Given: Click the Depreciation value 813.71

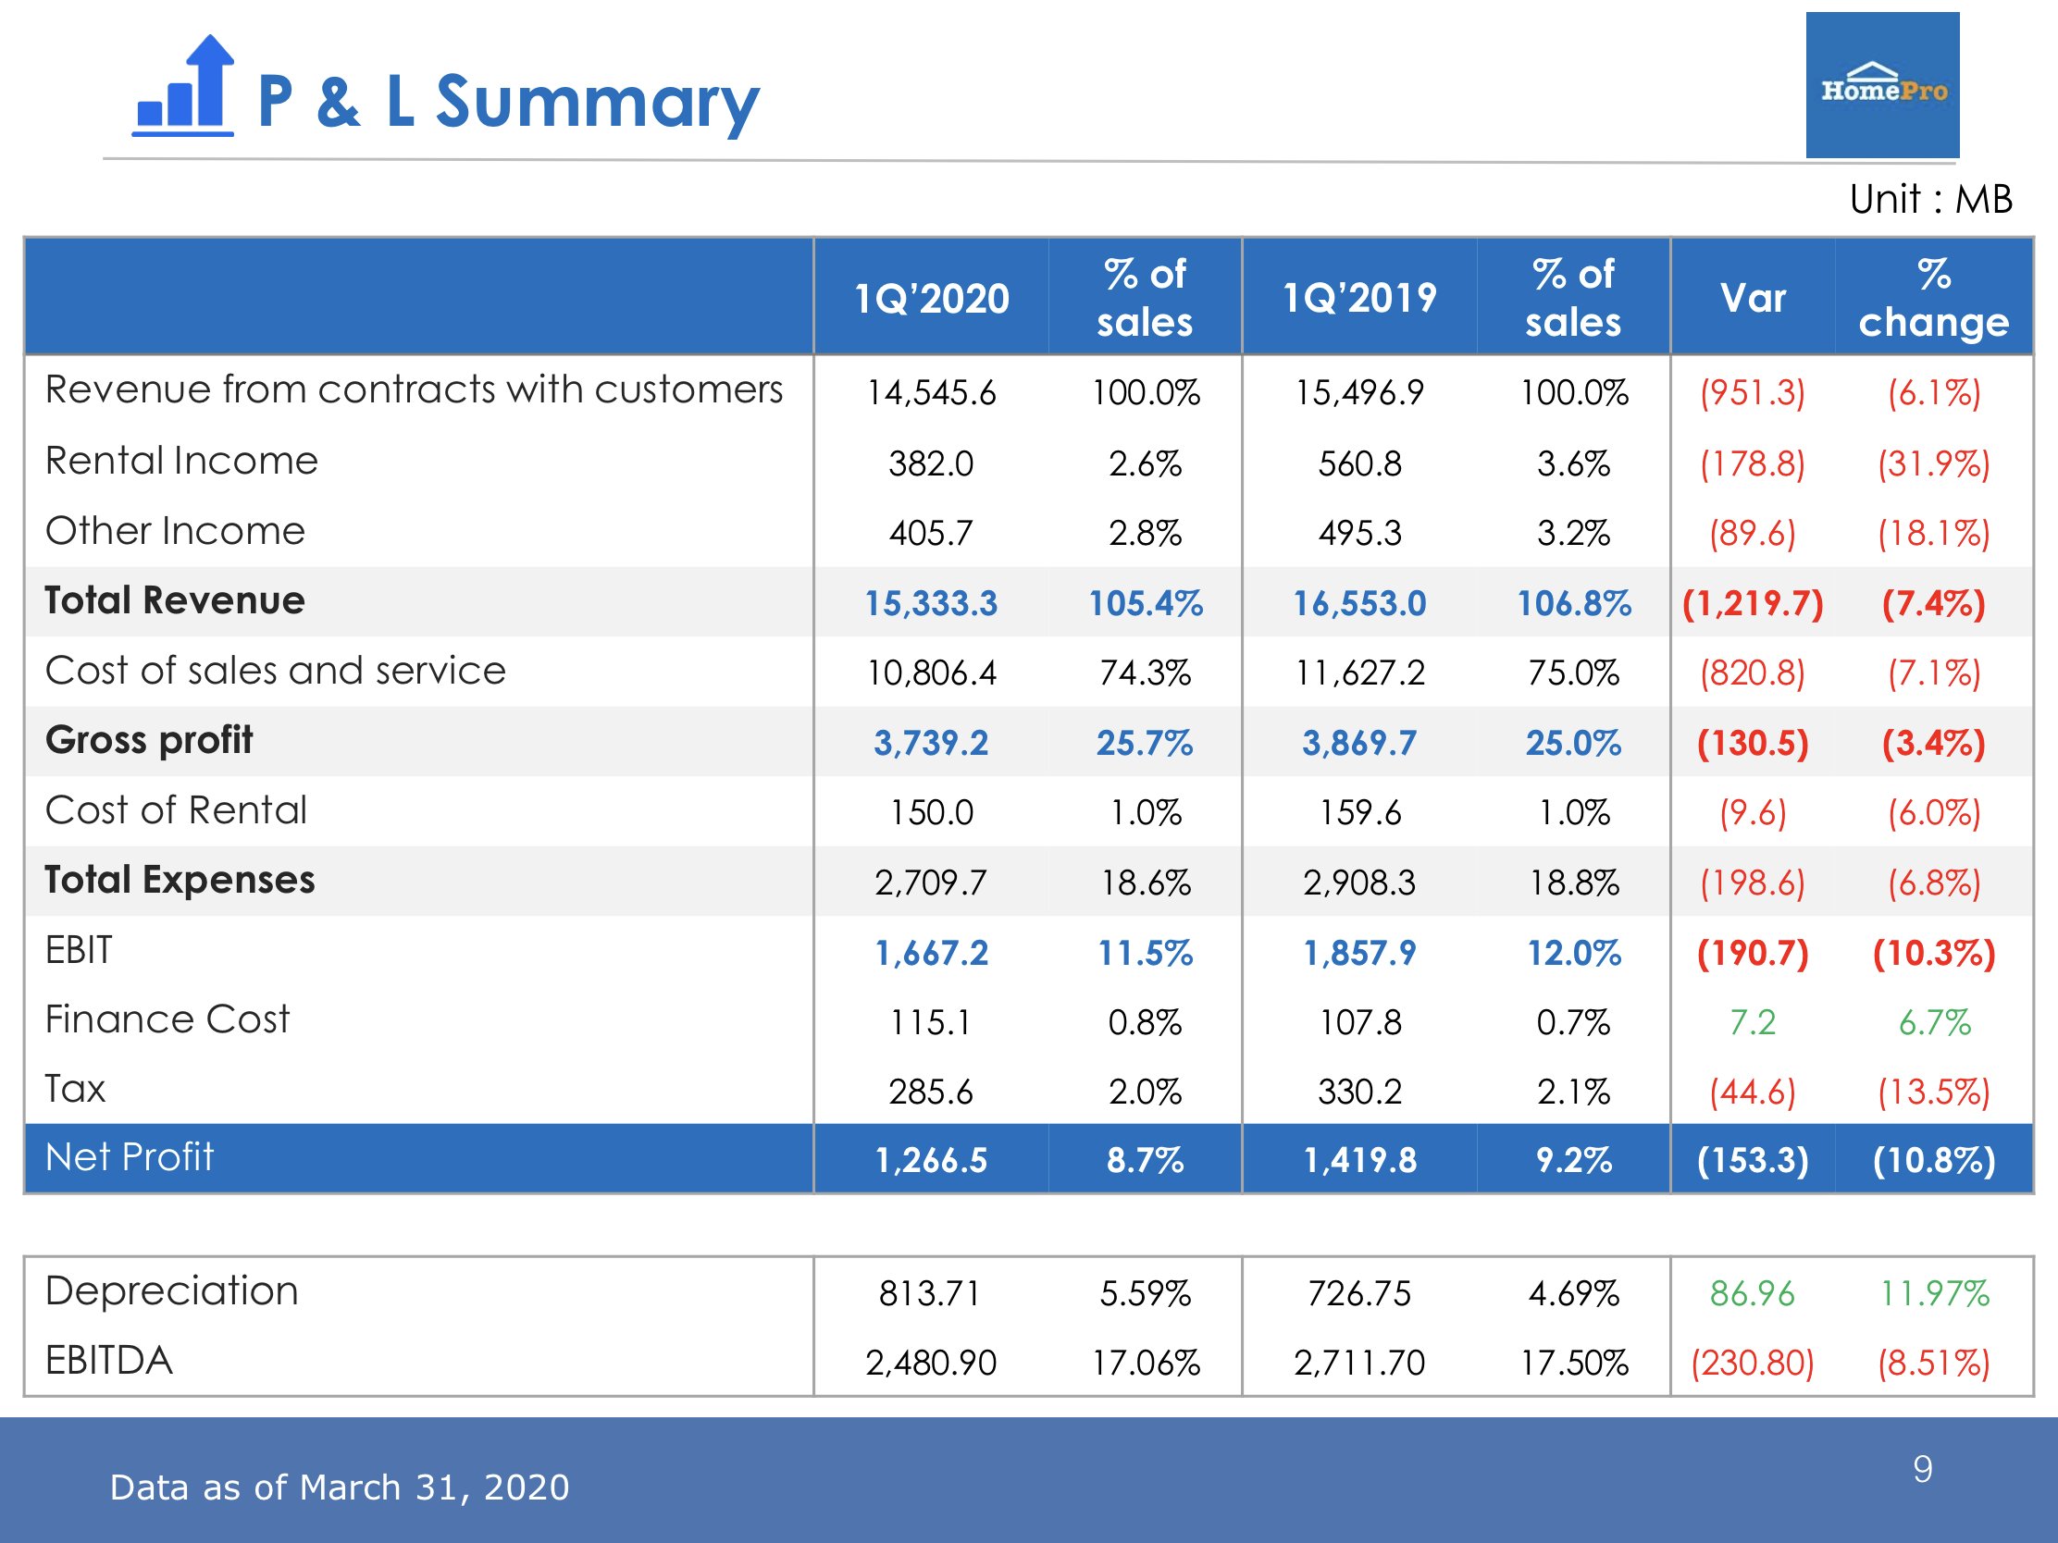Looking at the screenshot, I should tap(931, 1294).
